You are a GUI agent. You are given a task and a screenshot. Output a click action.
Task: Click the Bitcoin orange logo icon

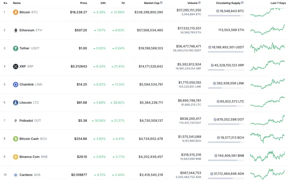point(15,12)
